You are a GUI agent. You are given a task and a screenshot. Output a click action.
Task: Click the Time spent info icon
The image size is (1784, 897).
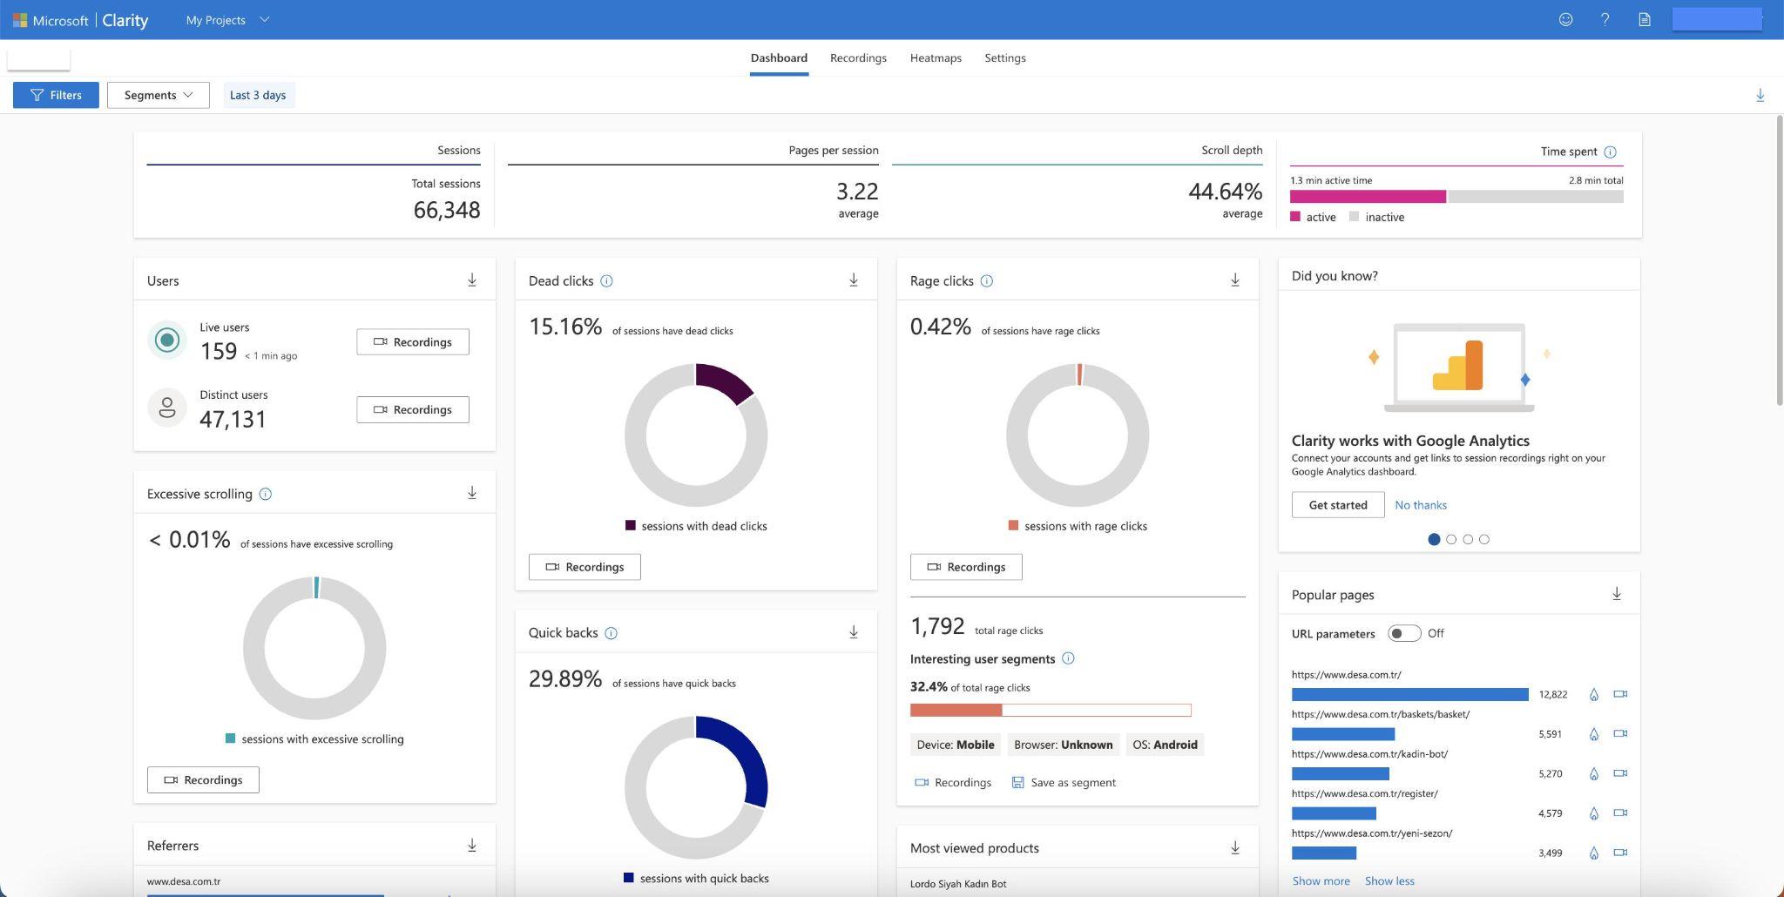[1610, 152]
